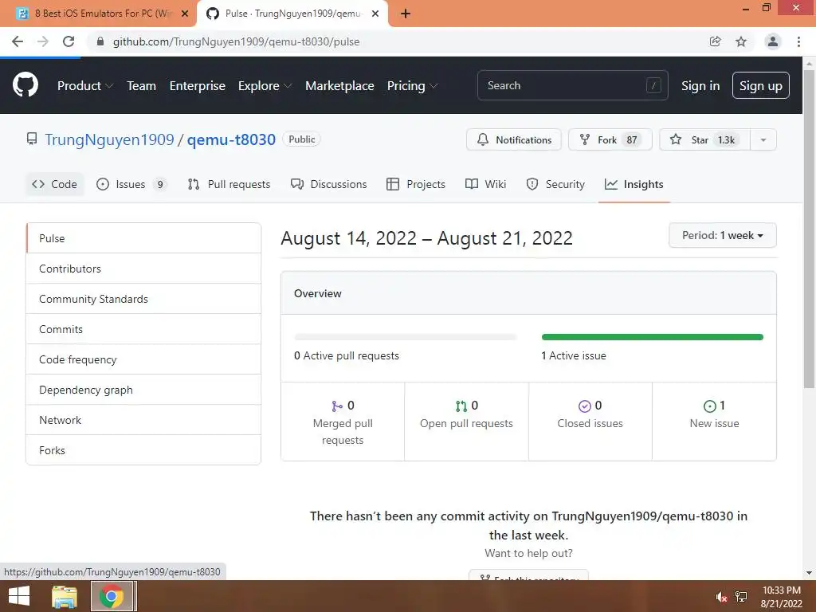Expand the Explore dropdown menu
Image resolution: width=816 pixels, height=612 pixels.
click(x=265, y=86)
